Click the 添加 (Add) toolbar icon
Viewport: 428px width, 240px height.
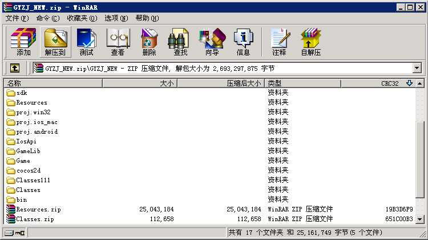(23, 42)
